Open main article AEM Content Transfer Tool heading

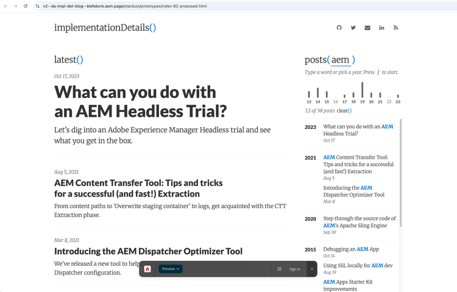[x=138, y=189]
